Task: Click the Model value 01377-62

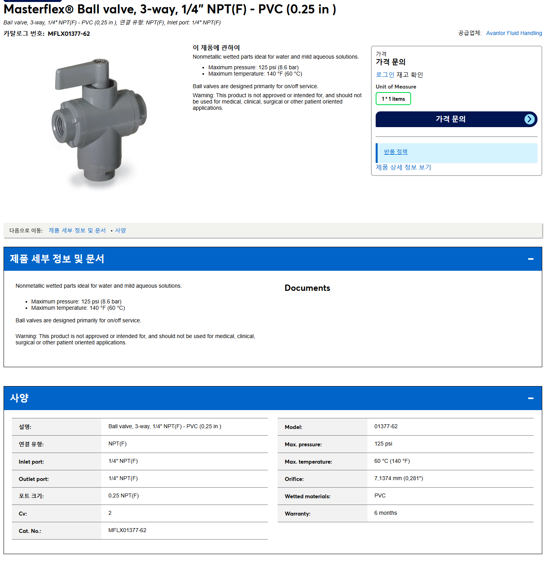Action: 386,426
